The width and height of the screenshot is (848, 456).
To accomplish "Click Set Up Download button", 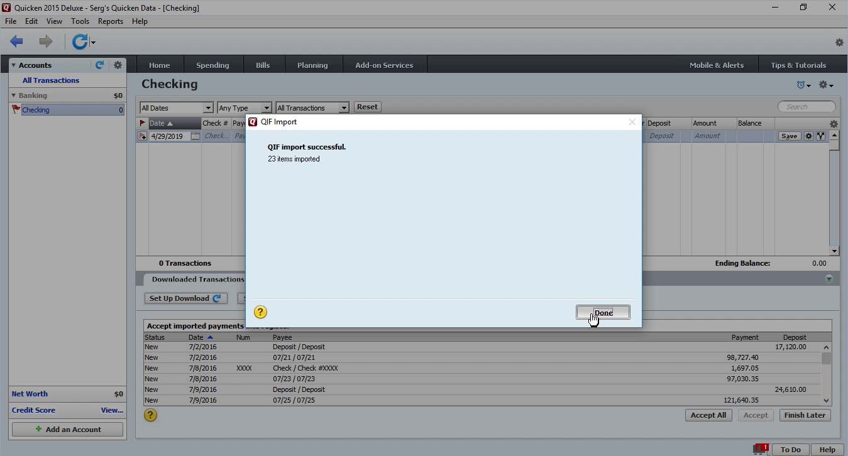I will 185,298.
